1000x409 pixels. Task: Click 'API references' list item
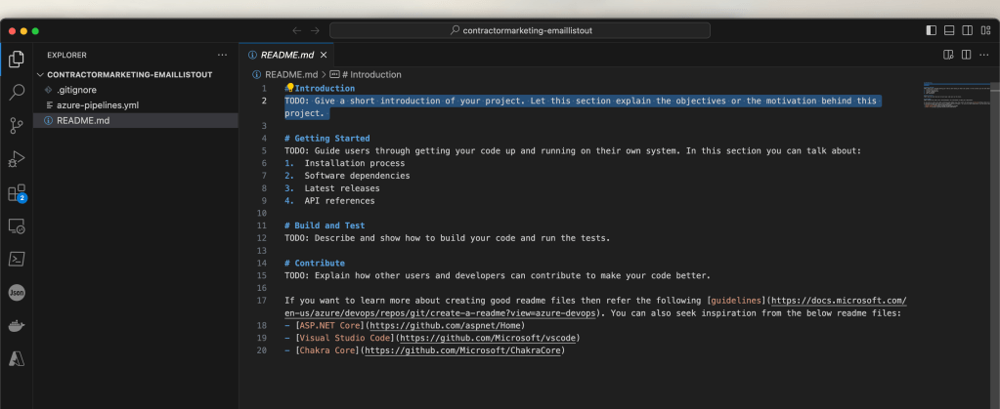click(339, 201)
